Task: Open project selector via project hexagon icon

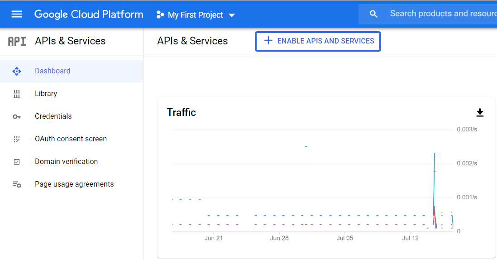Action: click(x=160, y=15)
